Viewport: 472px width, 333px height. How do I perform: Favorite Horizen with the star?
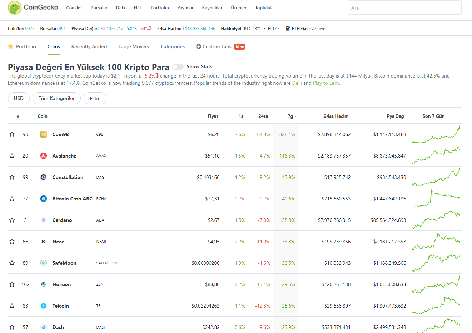click(x=12, y=284)
